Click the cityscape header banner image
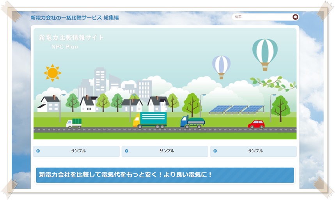The width and height of the screenshot is (335, 200). [165, 83]
